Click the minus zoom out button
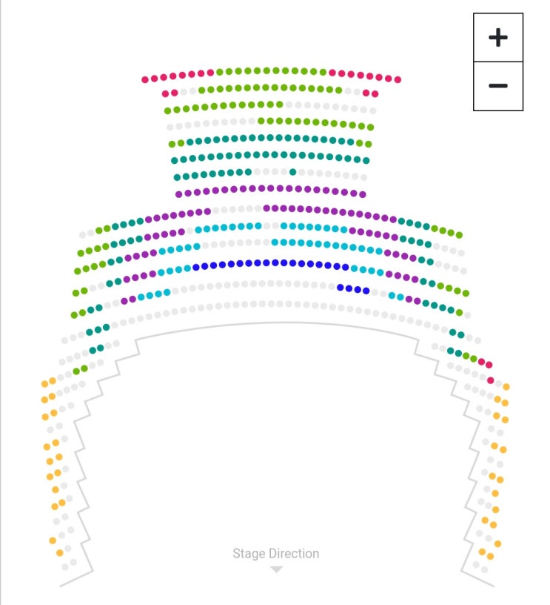This screenshot has height=605, width=550. [498, 86]
